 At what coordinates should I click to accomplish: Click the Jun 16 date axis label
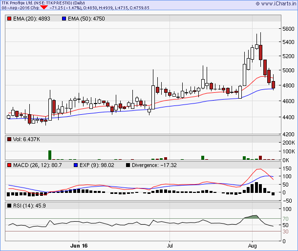point(79,246)
